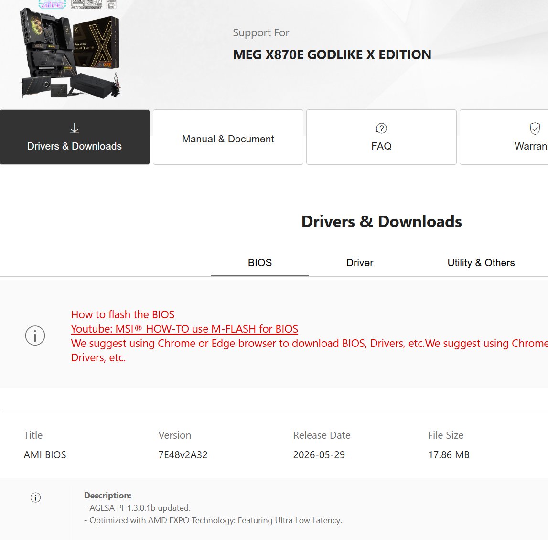Screen dimensions: 548x540
Task: Open the Manual & Document section
Action: (228, 137)
